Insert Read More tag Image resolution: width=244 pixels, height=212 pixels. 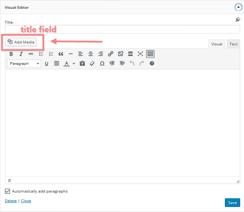[130, 54]
